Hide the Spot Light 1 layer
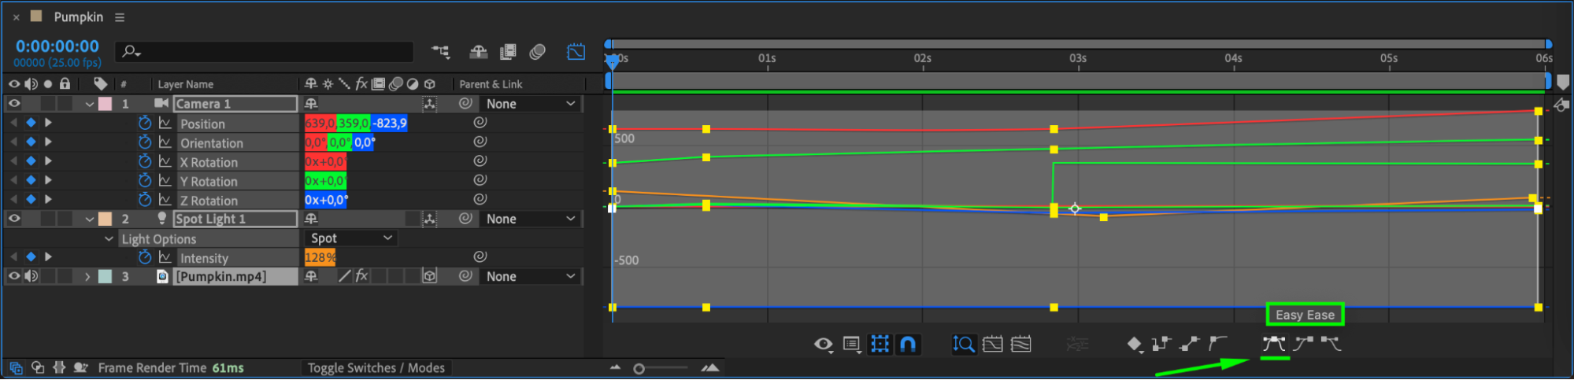 pos(14,219)
